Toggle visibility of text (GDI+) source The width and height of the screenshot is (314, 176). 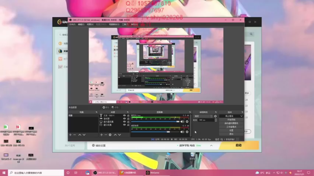124,115
